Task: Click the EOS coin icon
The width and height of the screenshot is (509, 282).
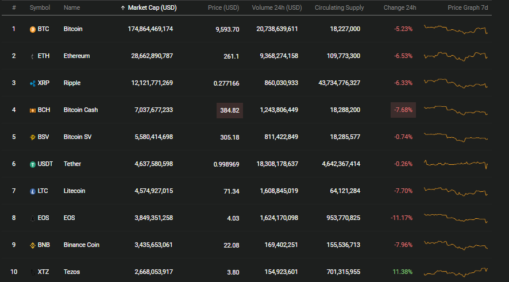Action: tap(33, 218)
